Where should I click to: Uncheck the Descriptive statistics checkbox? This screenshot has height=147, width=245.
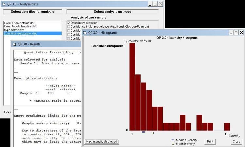[68, 23]
